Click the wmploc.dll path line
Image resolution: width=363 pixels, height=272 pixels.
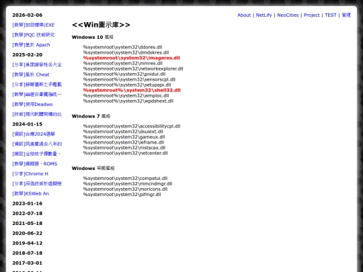[x=126, y=96]
